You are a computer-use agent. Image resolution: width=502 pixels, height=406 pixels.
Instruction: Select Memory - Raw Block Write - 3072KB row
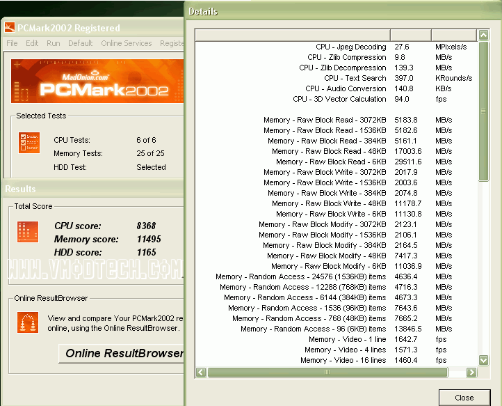click(x=336, y=172)
